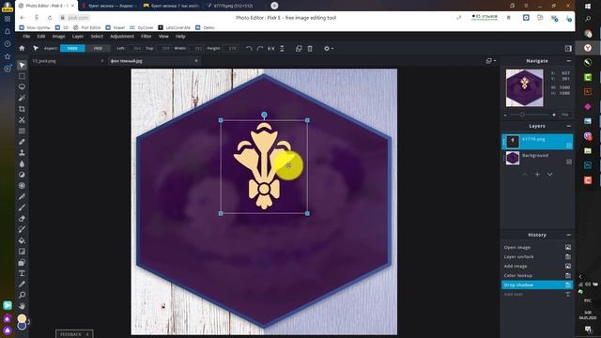601x338 pixels.
Task: Open the Filter menu
Action: (x=146, y=37)
